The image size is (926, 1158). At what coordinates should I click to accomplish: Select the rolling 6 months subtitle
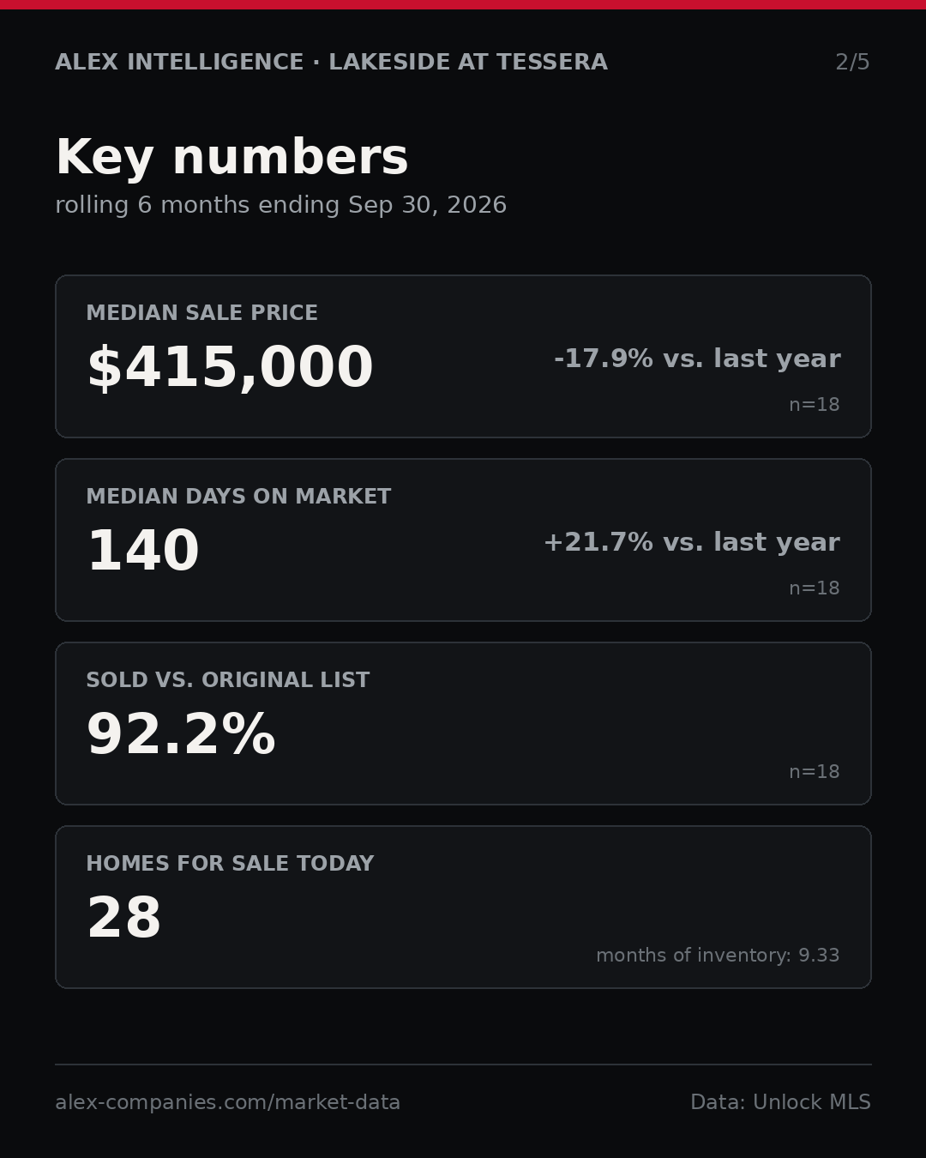tap(280, 206)
